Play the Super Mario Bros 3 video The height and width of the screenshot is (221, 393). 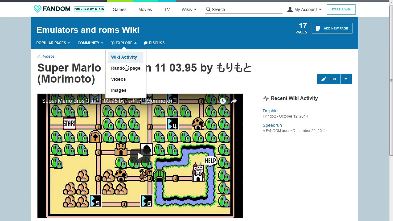140,156
